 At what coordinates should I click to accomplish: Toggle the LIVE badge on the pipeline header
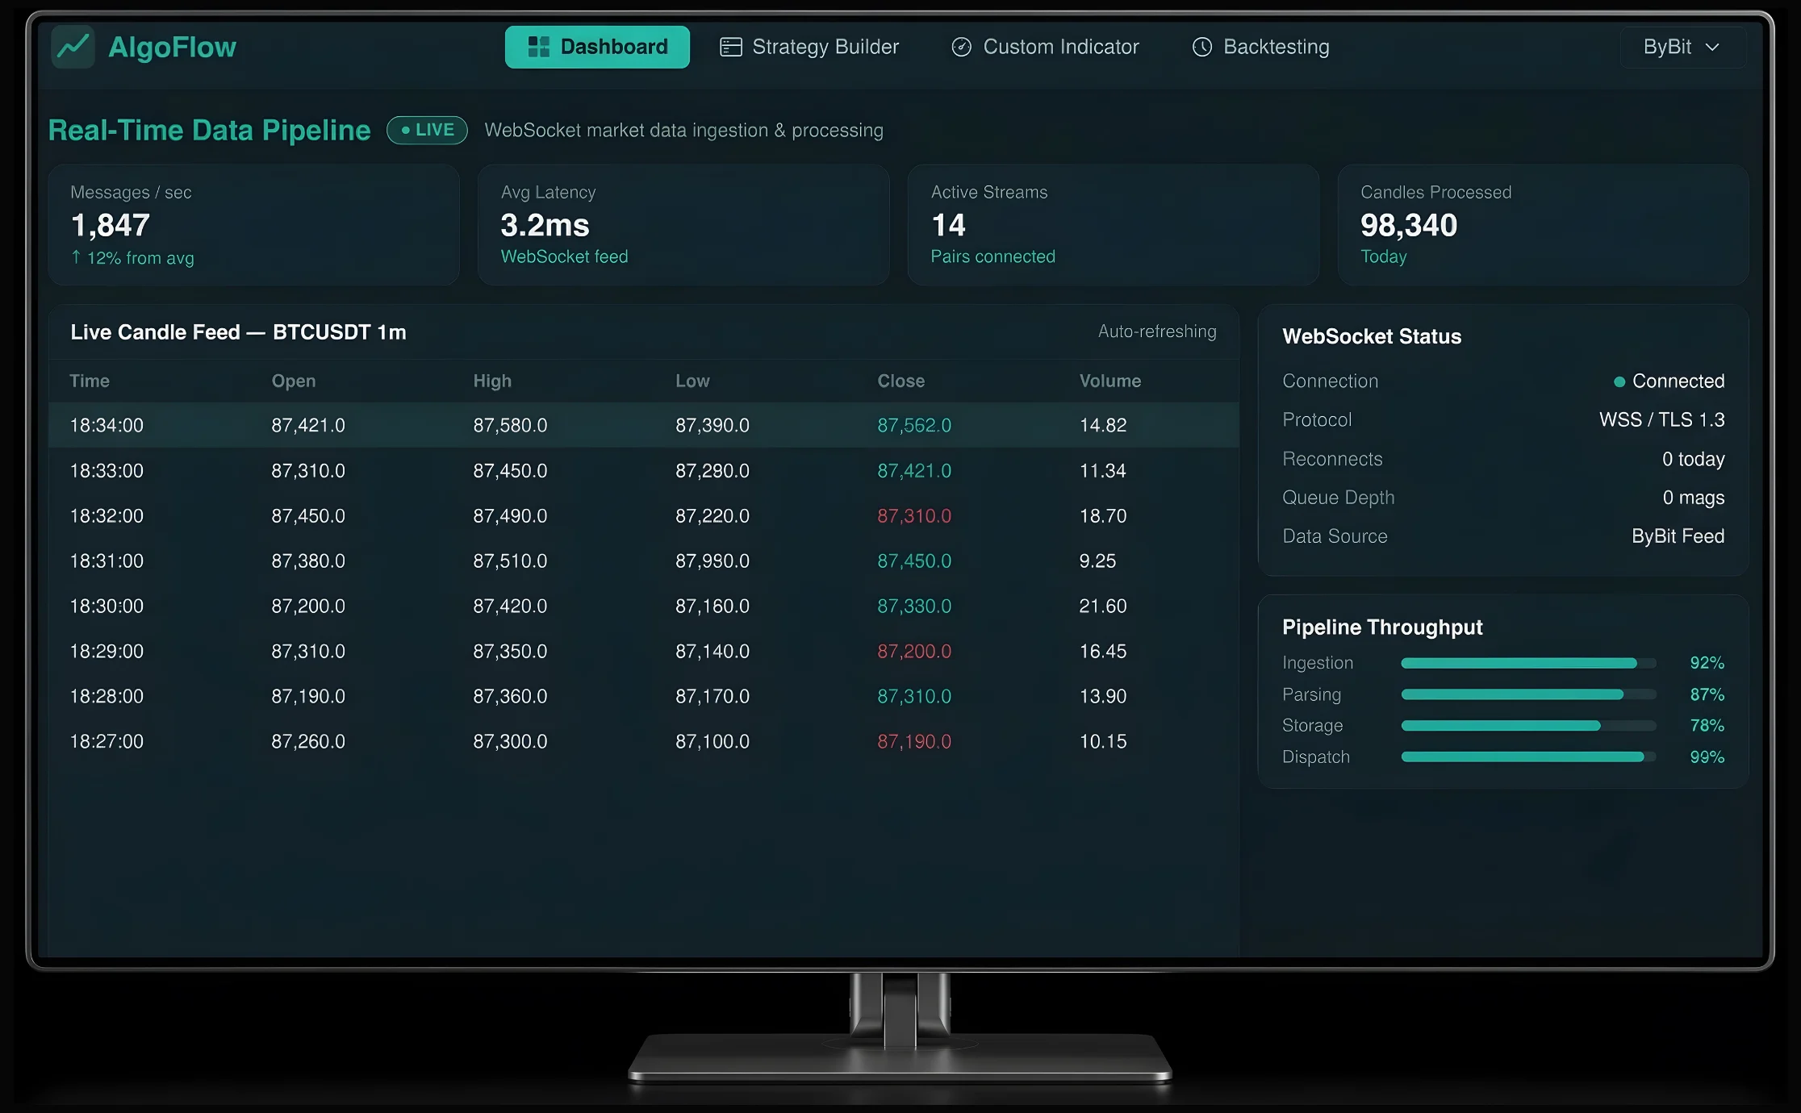click(427, 129)
